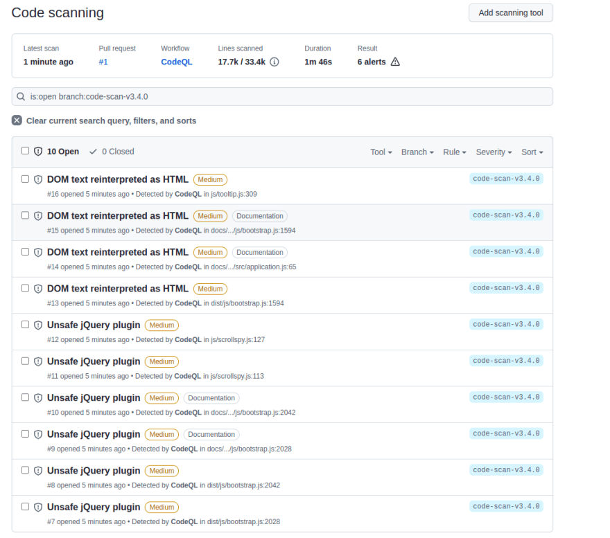Click code-scan-v3.4.0 branch tag on alert #16

tap(506, 179)
